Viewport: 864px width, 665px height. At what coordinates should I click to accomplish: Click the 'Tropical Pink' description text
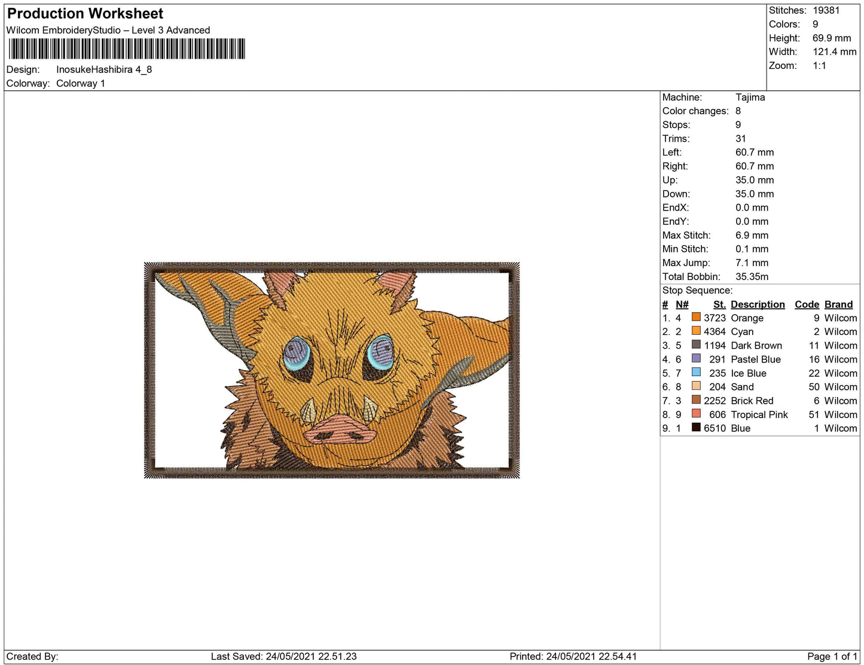click(759, 414)
